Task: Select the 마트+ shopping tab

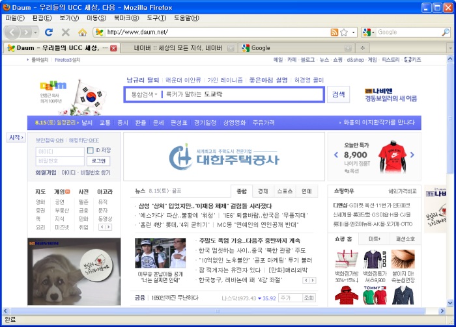Action: (x=375, y=239)
